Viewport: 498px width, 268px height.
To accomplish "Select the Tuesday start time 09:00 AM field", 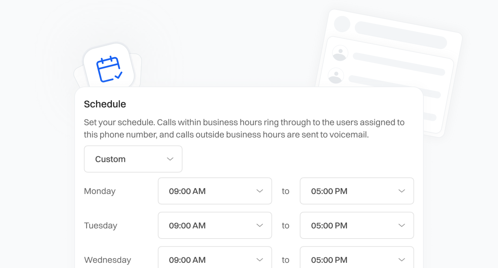I will tap(215, 225).
